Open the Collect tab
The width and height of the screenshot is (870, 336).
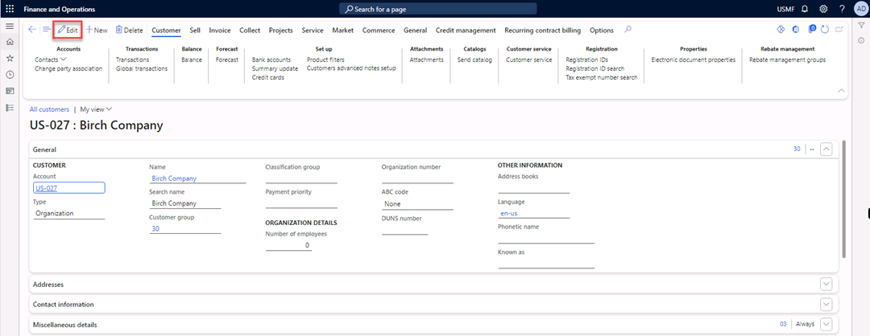pyautogui.click(x=250, y=31)
